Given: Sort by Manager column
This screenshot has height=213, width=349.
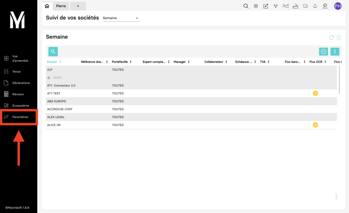Looking at the screenshot, I should (x=181, y=62).
